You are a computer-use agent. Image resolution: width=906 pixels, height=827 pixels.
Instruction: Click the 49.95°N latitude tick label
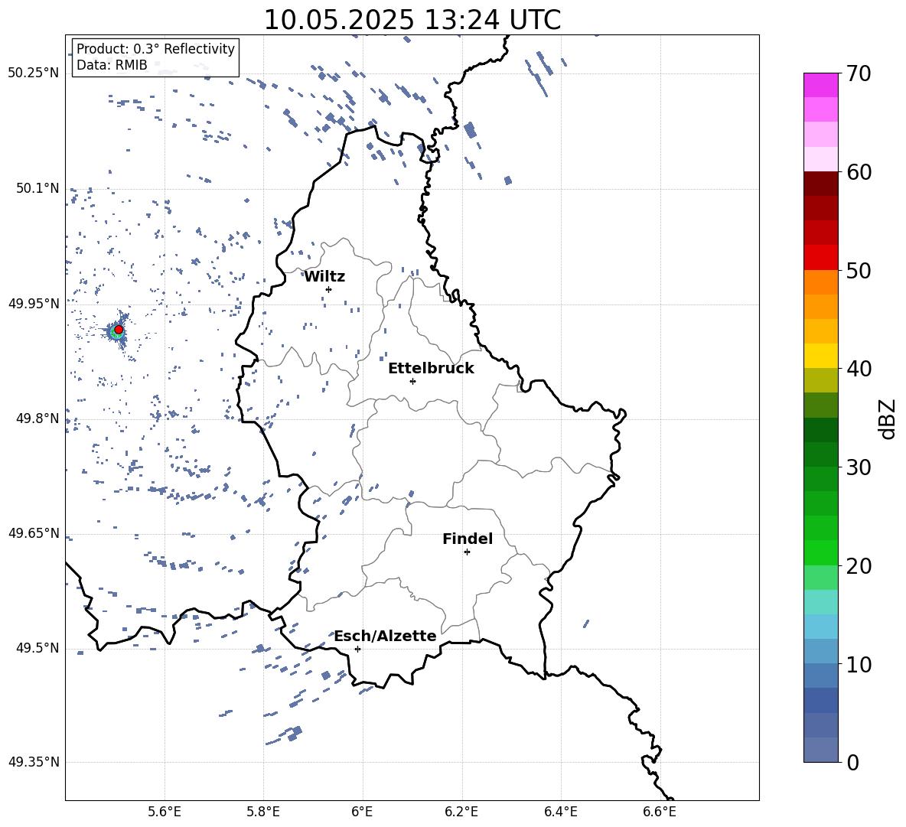pos(34,303)
